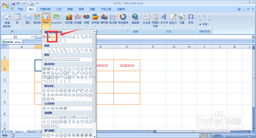Open print preview from quick access toolbar
This screenshot has width=256, height=138.
(x=31, y=3)
